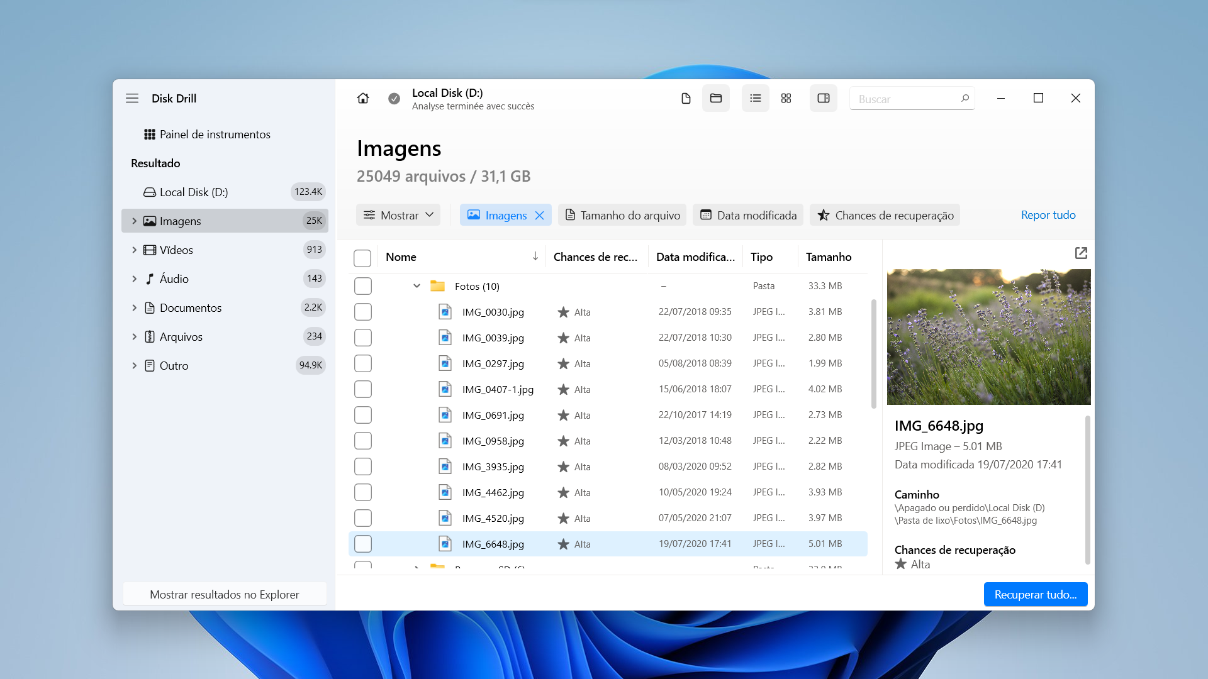Click the sort arrow in Nome column
1208x679 pixels.
pyautogui.click(x=535, y=257)
